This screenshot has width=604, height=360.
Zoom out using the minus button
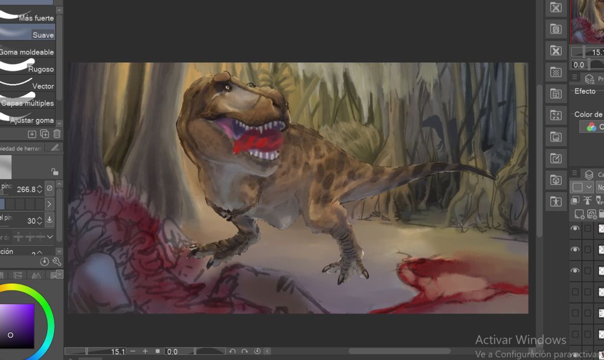click(133, 351)
